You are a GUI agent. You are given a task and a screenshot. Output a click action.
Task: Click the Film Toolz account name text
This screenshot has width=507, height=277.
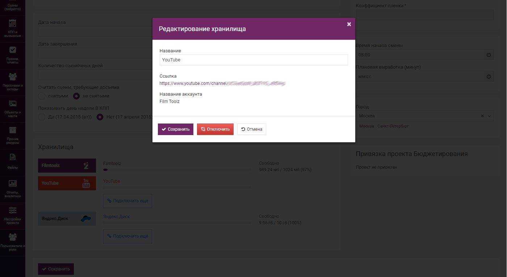169,101
